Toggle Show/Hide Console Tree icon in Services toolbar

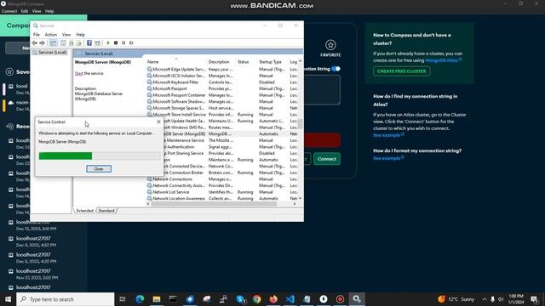click(53, 43)
